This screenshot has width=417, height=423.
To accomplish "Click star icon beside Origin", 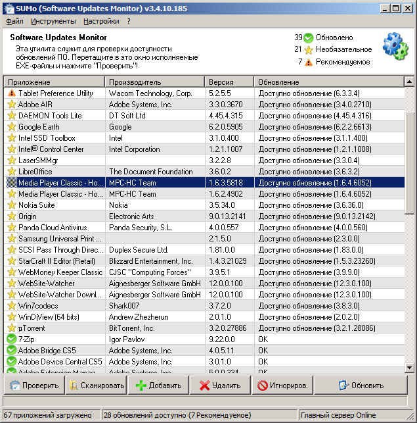I will pyautogui.click(x=12, y=216).
